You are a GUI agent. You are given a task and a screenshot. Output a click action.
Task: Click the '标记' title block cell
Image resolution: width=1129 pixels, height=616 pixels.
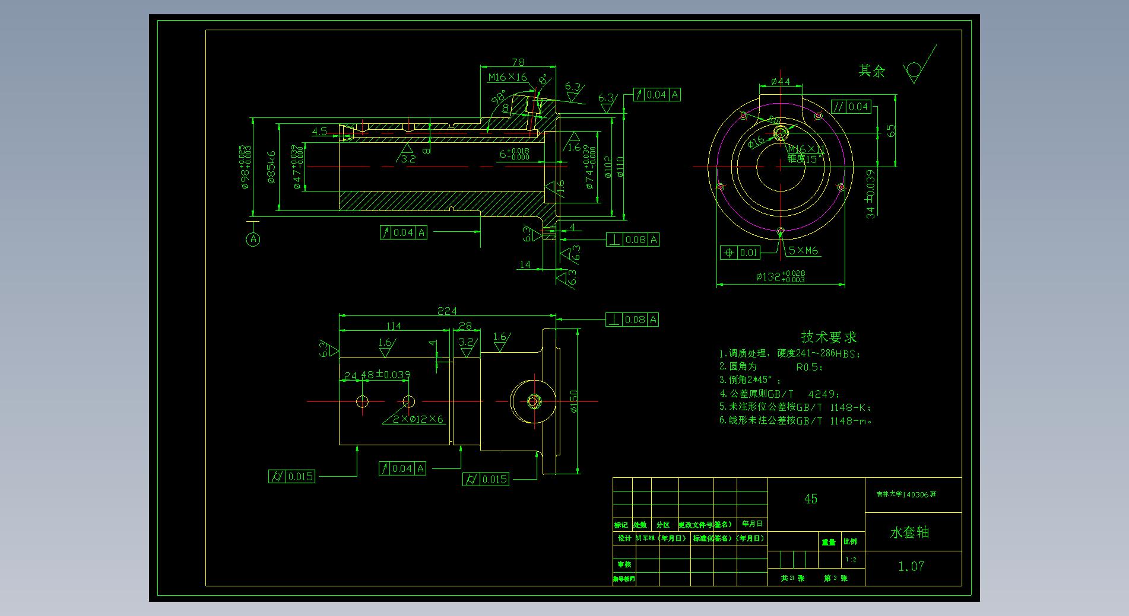[x=621, y=525]
